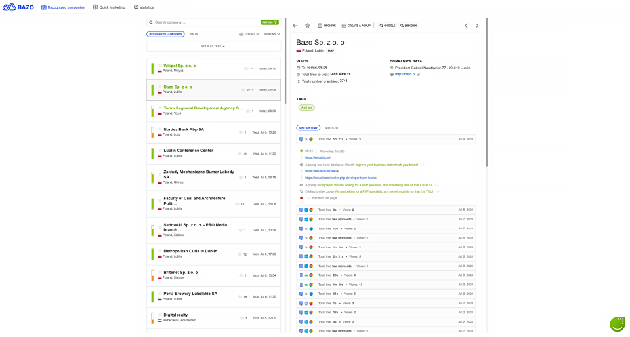Search the company on GOOGLE
Screen dimensions: 630x337
[x=387, y=26]
